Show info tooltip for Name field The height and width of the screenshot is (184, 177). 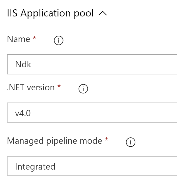[58, 40]
